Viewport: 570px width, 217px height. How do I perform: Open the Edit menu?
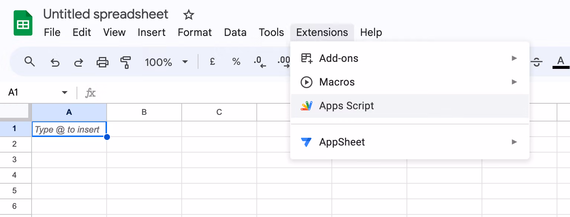[82, 33]
